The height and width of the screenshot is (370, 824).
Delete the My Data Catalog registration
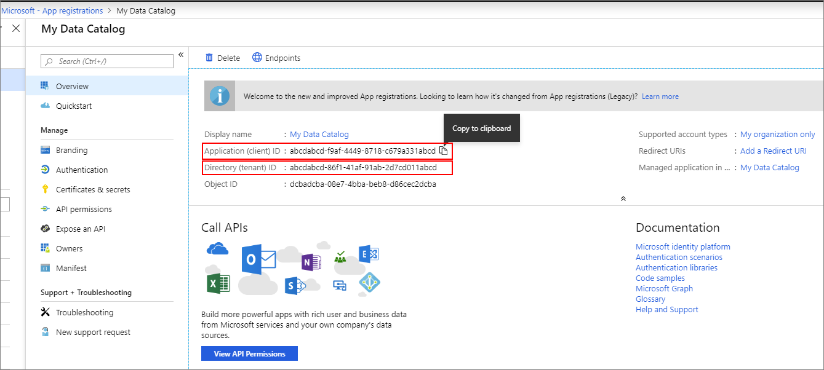223,57
